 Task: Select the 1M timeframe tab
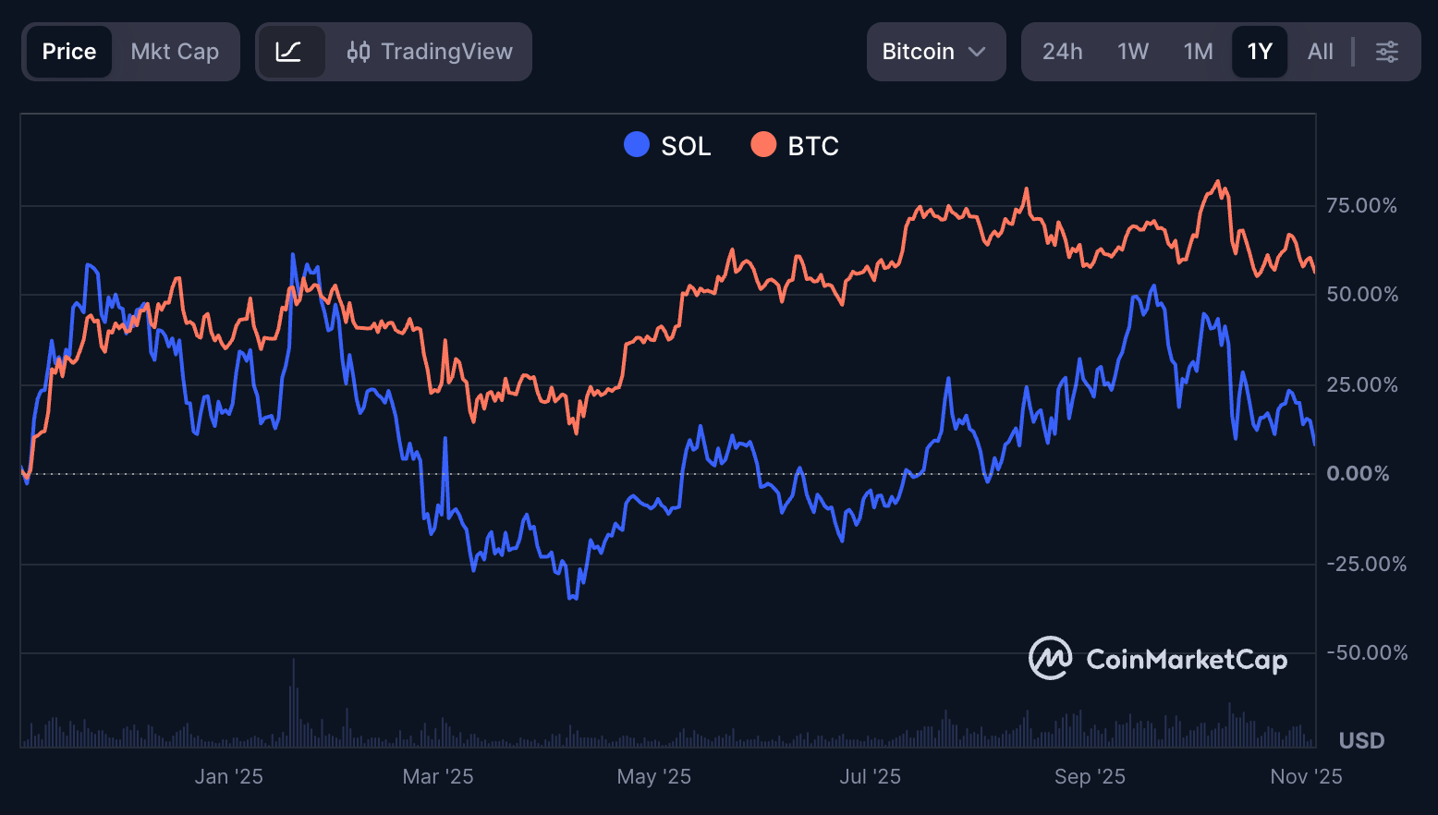coord(1198,52)
